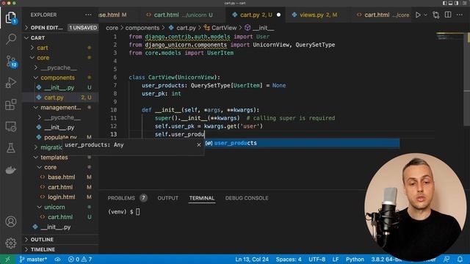Open the Output panel tab
The width and height of the screenshot is (470, 264).
point(168,198)
